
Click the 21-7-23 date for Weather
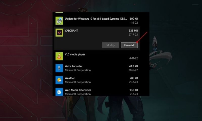click(x=133, y=82)
